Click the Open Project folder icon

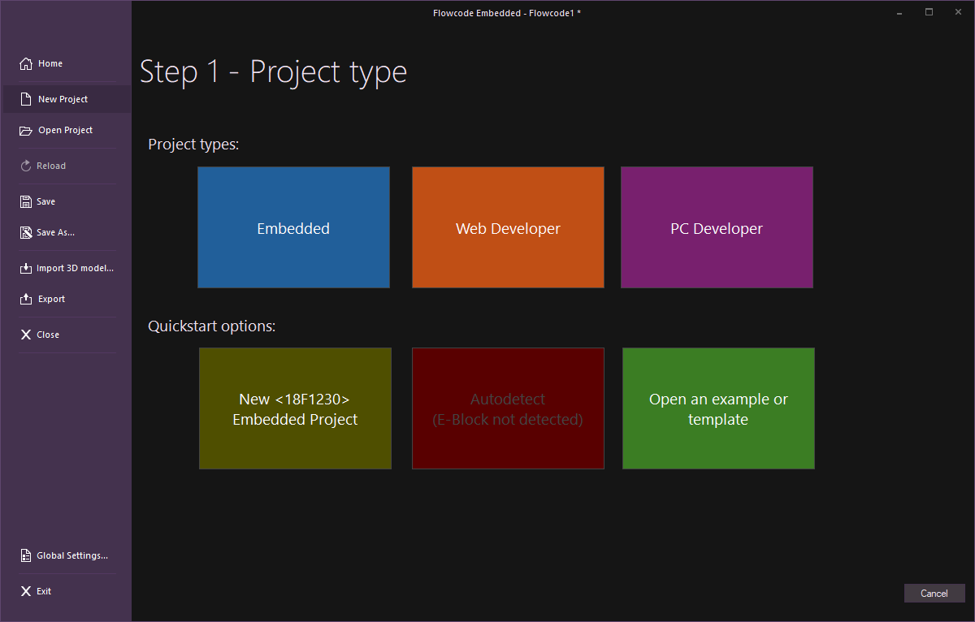pyautogui.click(x=26, y=130)
